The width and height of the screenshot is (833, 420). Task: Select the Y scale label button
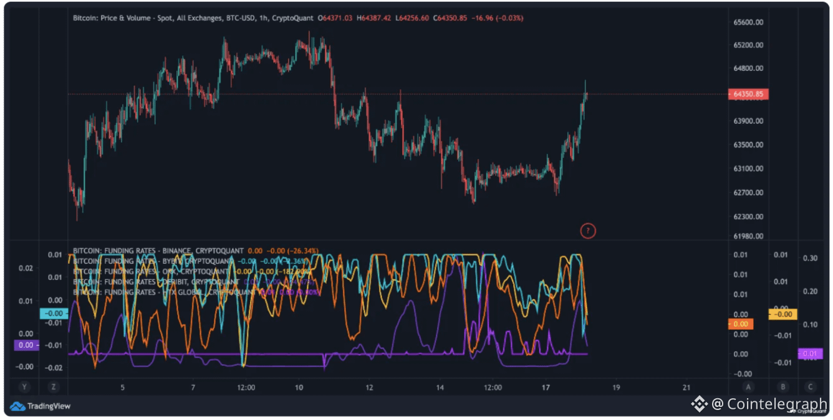click(25, 387)
